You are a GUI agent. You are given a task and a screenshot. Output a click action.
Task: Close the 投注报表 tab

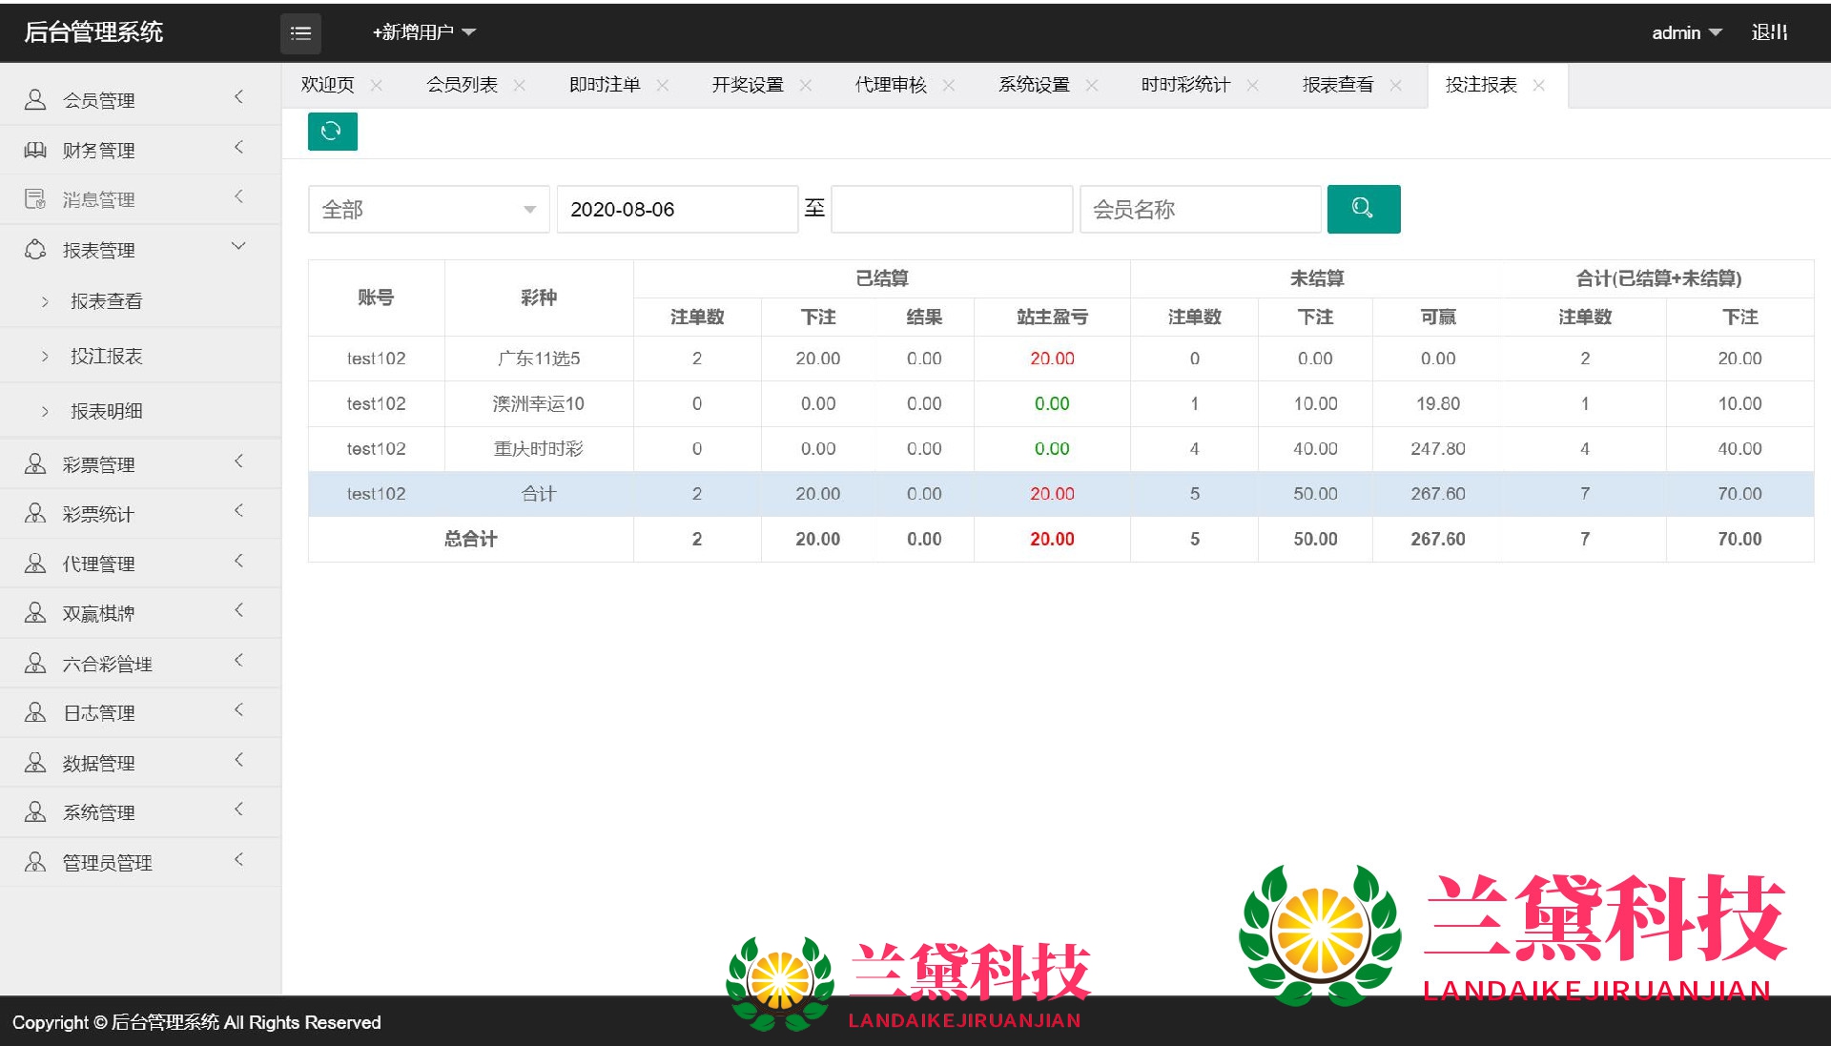pyautogui.click(x=1538, y=86)
